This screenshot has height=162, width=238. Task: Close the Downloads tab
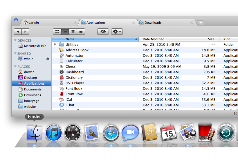tap(191, 23)
